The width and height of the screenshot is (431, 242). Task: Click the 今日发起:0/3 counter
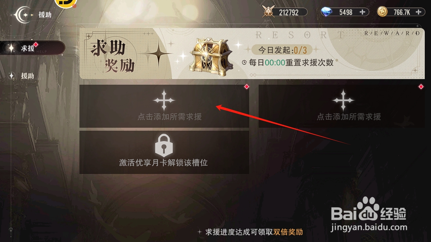click(x=282, y=50)
